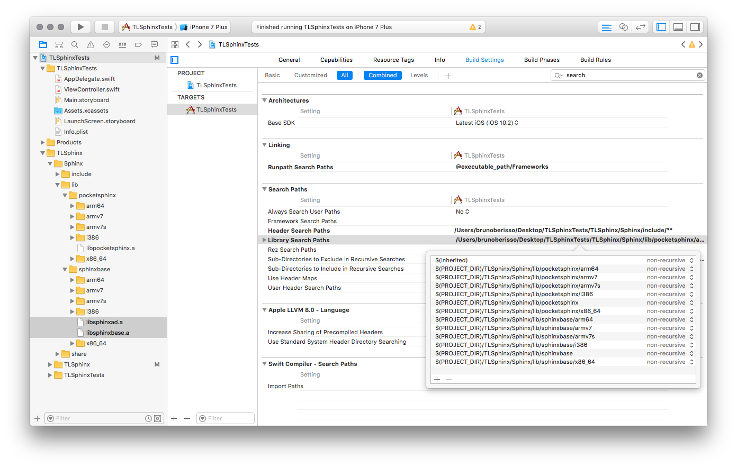The width and height of the screenshot is (737, 468).
Task: Stop the running build
Action: (x=105, y=27)
